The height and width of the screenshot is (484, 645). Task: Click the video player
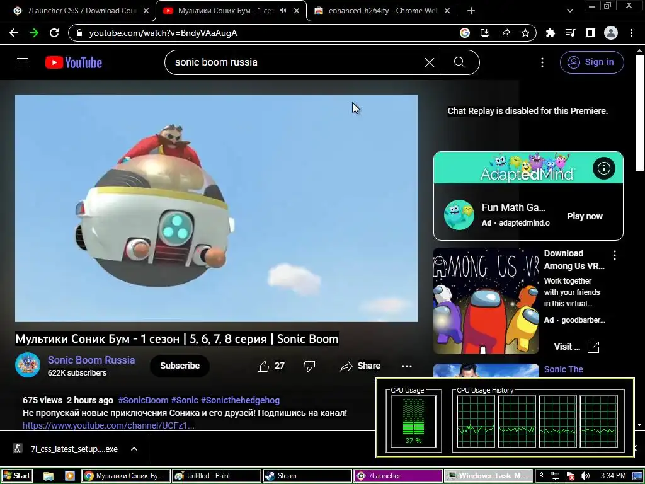coord(217,208)
